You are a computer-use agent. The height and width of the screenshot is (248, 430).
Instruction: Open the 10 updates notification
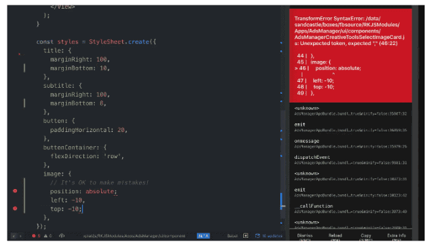[x=269, y=236]
